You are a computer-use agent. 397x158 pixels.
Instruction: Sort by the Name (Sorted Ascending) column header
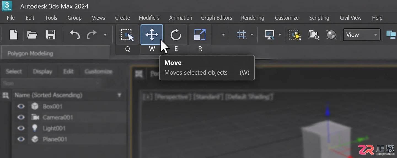pyautogui.click(x=49, y=95)
